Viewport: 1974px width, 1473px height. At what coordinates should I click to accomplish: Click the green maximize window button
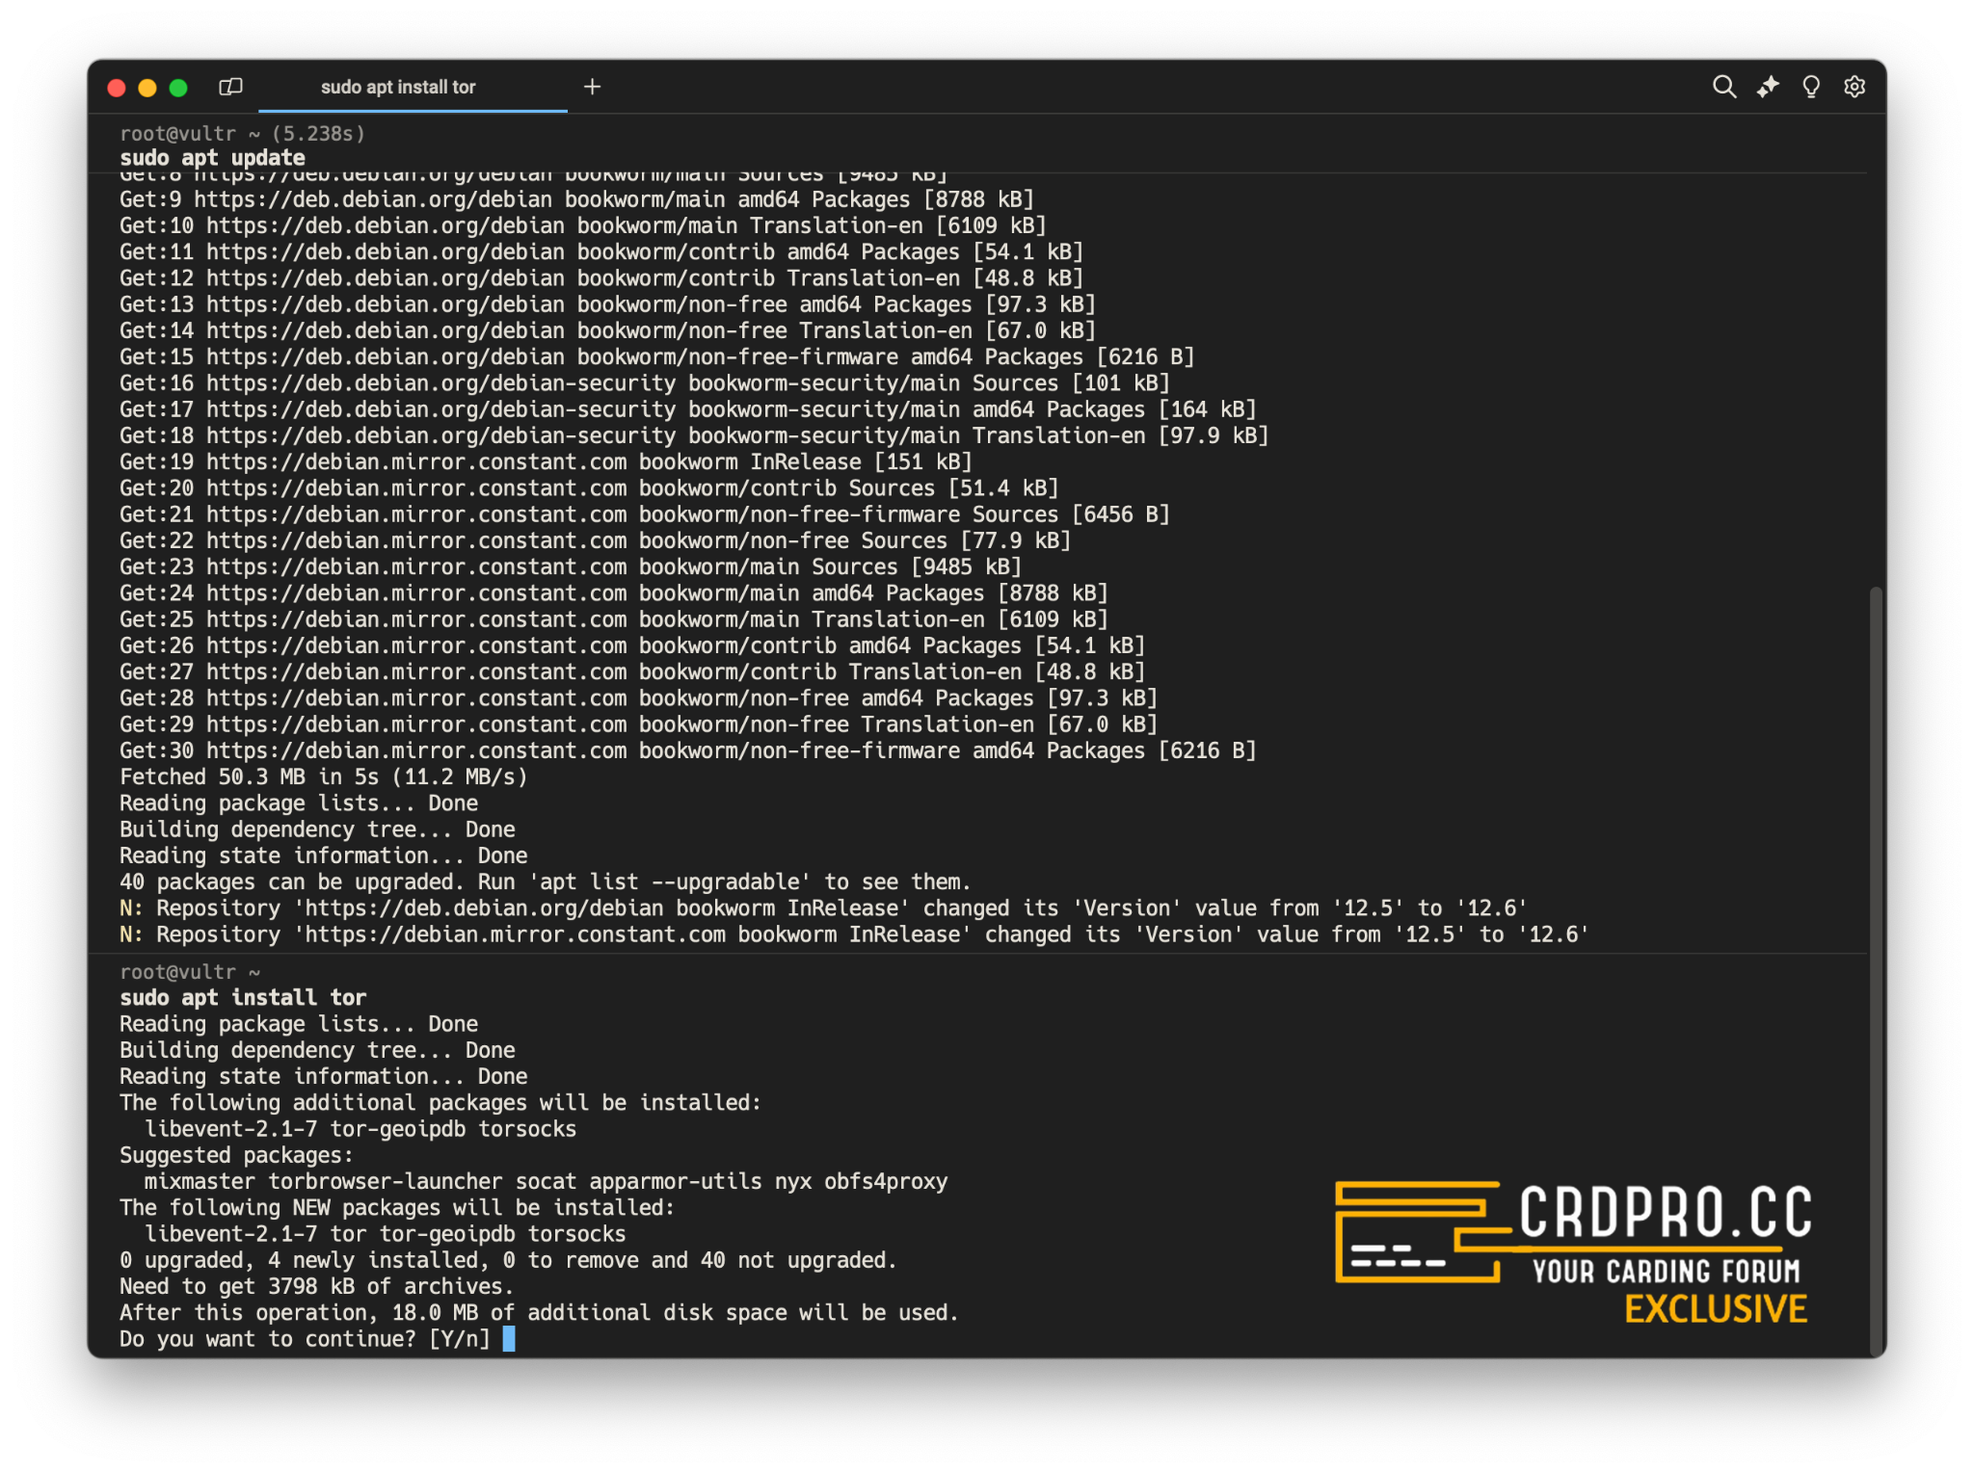[178, 88]
